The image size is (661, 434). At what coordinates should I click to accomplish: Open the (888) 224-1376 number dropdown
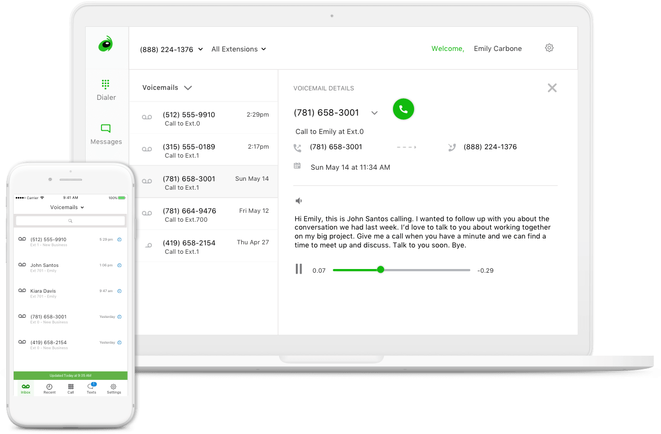(x=171, y=49)
